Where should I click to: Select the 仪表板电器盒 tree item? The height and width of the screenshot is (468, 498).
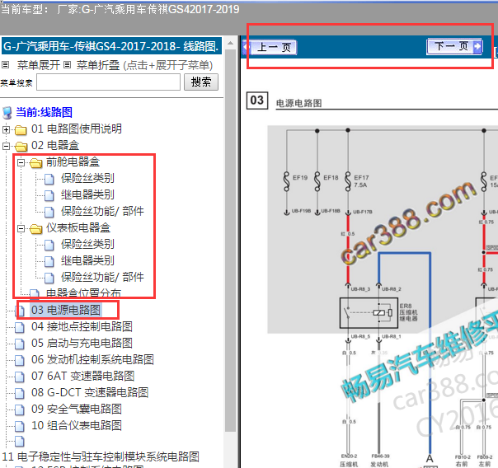coord(78,227)
